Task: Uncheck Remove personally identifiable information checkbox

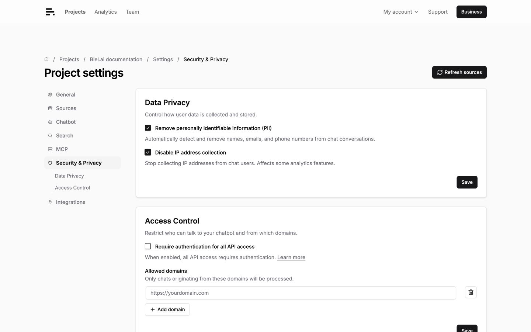Action: [148, 128]
